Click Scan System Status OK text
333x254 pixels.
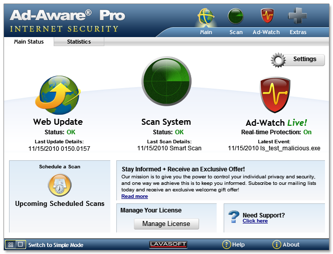pyautogui.click(x=168, y=132)
